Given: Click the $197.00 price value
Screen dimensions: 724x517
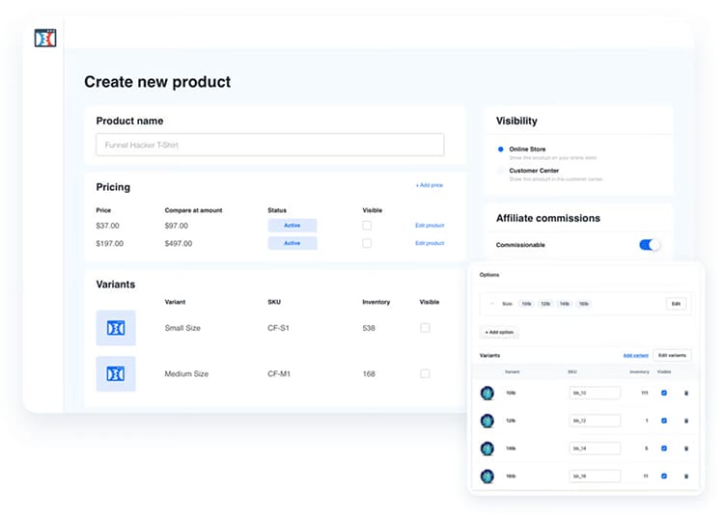Looking at the screenshot, I should click(x=109, y=243).
